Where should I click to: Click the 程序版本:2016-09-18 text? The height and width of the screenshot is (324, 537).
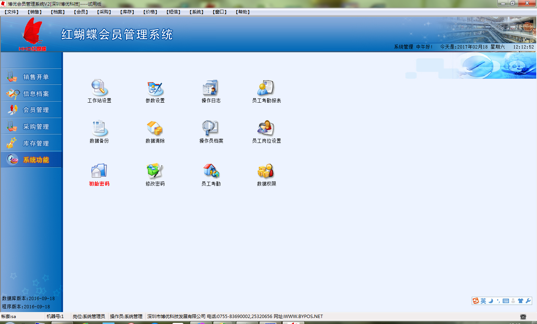[x=26, y=307]
